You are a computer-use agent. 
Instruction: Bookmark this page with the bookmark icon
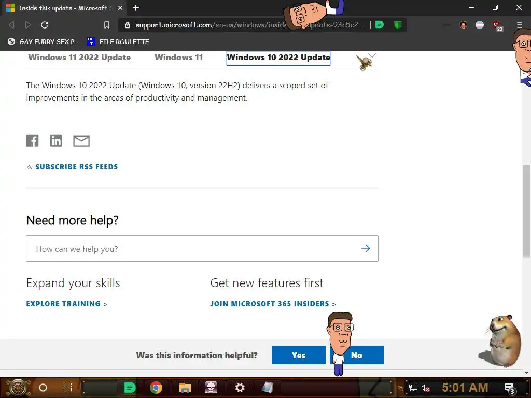(107, 25)
